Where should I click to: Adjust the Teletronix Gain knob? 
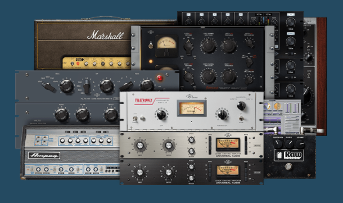pyautogui.click(x=161, y=114)
